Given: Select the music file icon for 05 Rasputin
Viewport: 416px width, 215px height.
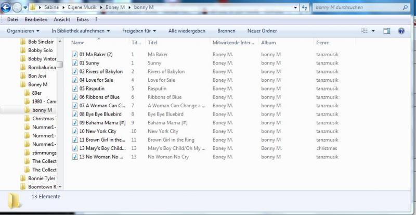Looking at the screenshot, I should coord(75,88).
